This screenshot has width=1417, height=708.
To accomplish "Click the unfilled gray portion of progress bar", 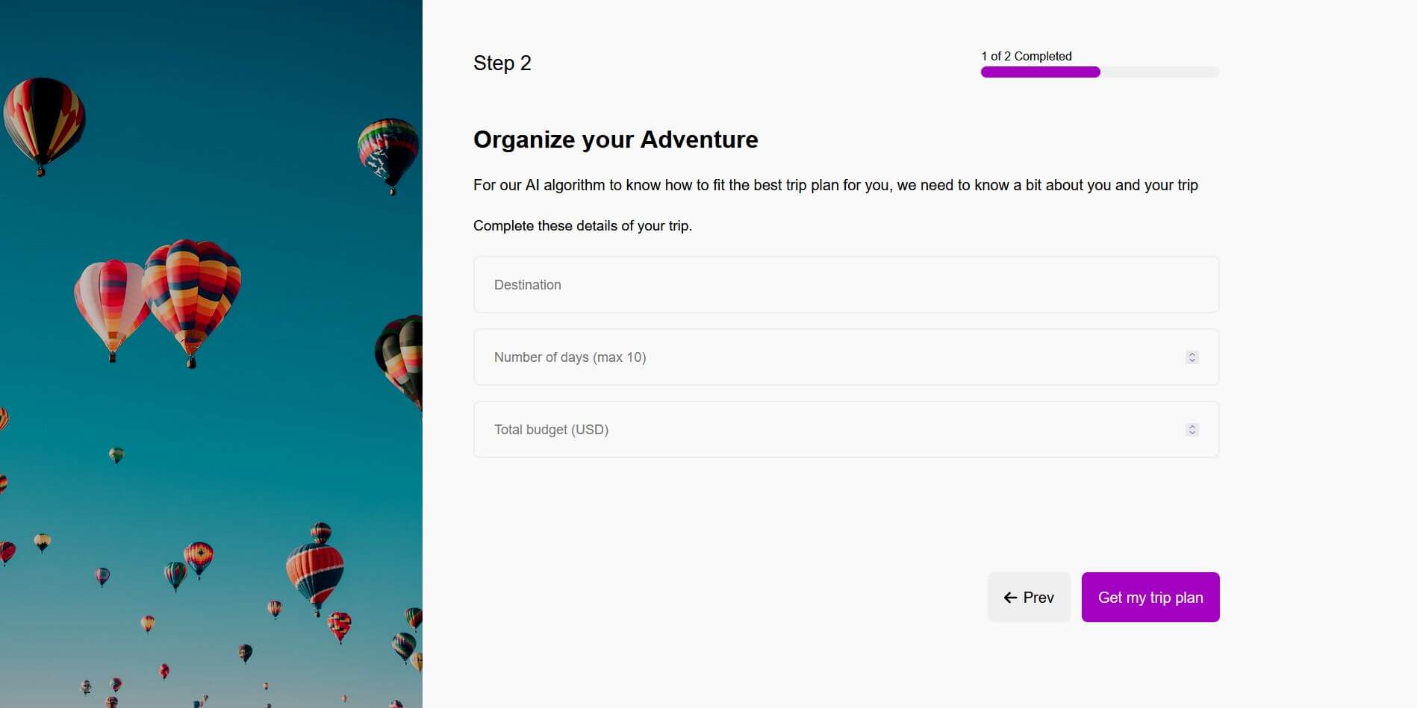I will [1159, 72].
